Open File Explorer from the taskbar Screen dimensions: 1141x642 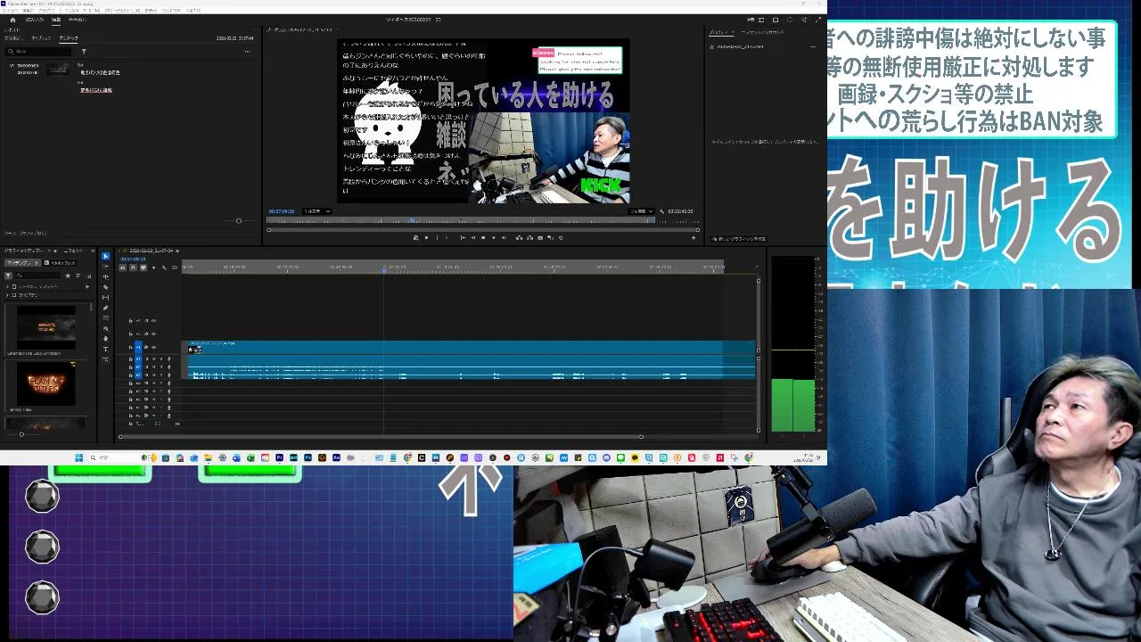click(209, 457)
